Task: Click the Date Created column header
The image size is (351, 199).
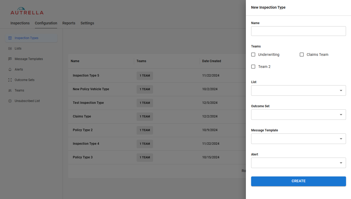Action: click(212, 61)
